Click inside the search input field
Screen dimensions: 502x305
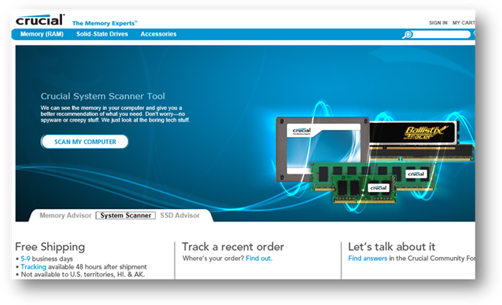(441, 35)
